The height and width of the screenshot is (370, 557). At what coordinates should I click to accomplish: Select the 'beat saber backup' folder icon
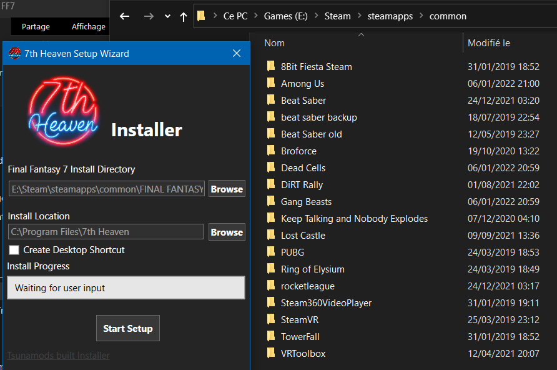coord(271,117)
